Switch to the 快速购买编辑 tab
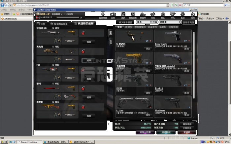231x144 pixels. click(84, 23)
